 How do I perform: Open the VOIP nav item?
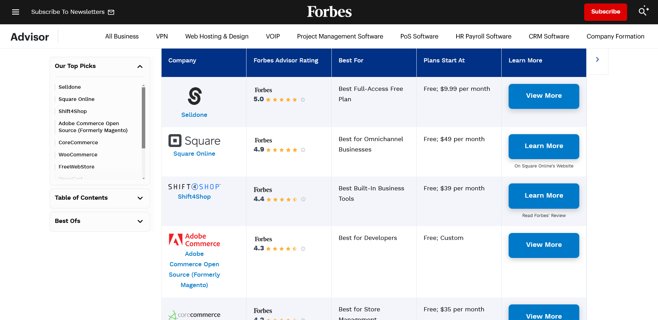point(273,36)
